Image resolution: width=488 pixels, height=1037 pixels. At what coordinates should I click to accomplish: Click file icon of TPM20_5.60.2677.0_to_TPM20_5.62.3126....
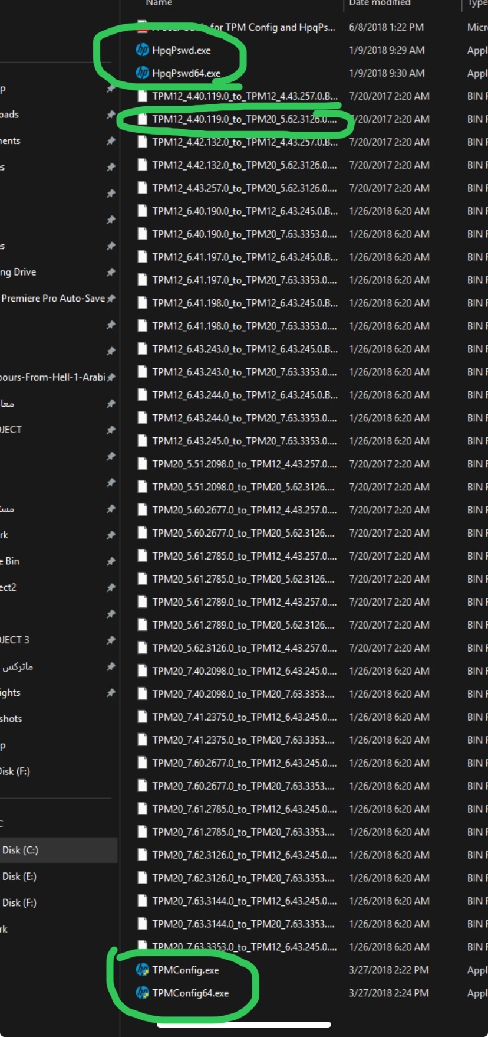142,533
